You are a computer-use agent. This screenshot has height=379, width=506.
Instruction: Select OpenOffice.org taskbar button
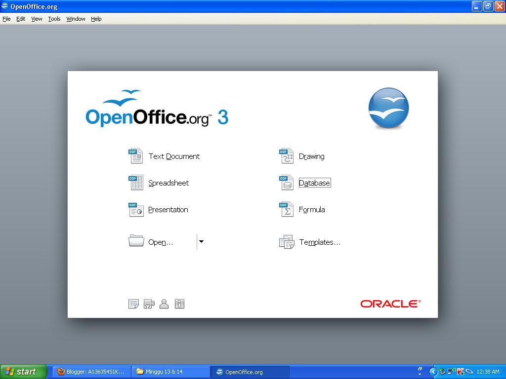250,372
